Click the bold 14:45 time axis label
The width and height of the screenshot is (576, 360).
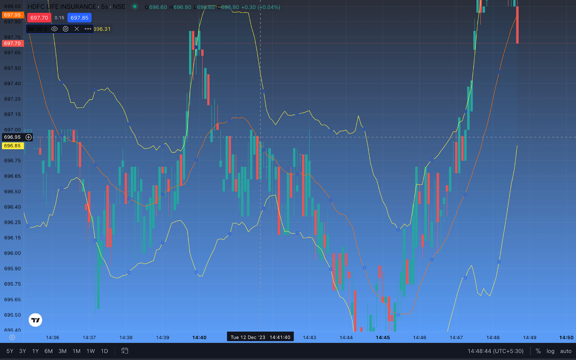[x=383, y=337]
